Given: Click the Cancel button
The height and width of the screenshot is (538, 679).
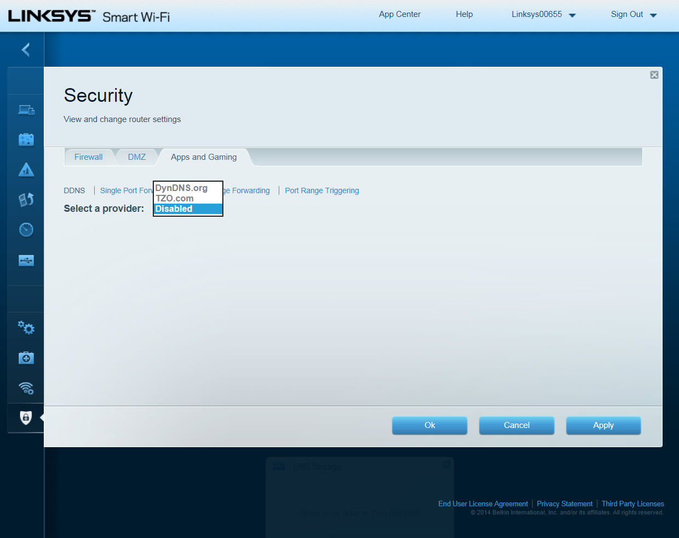Looking at the screenshot, I should 517,425.
